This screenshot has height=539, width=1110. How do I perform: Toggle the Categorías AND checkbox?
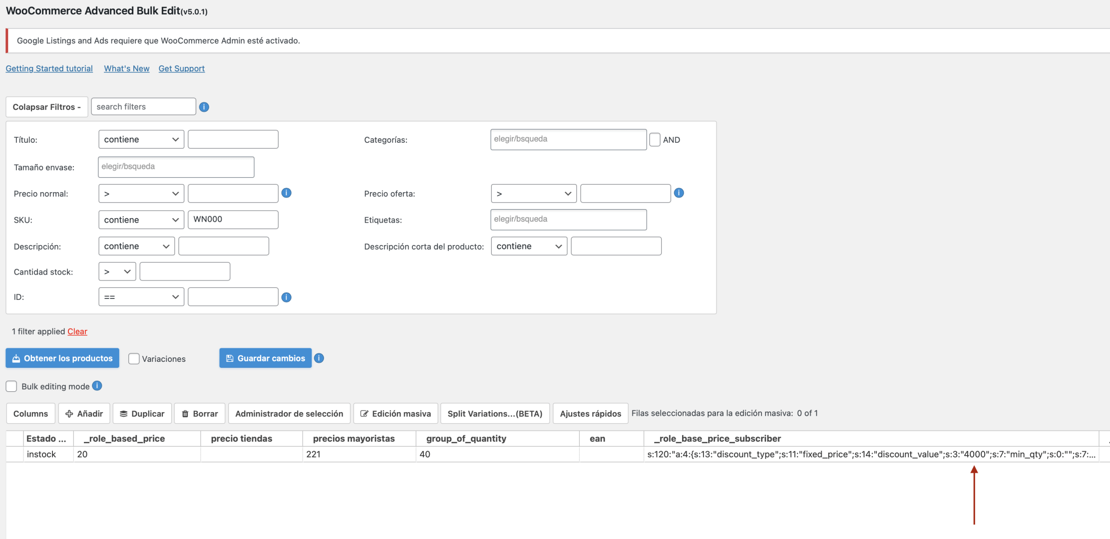(x=655, y=140)
